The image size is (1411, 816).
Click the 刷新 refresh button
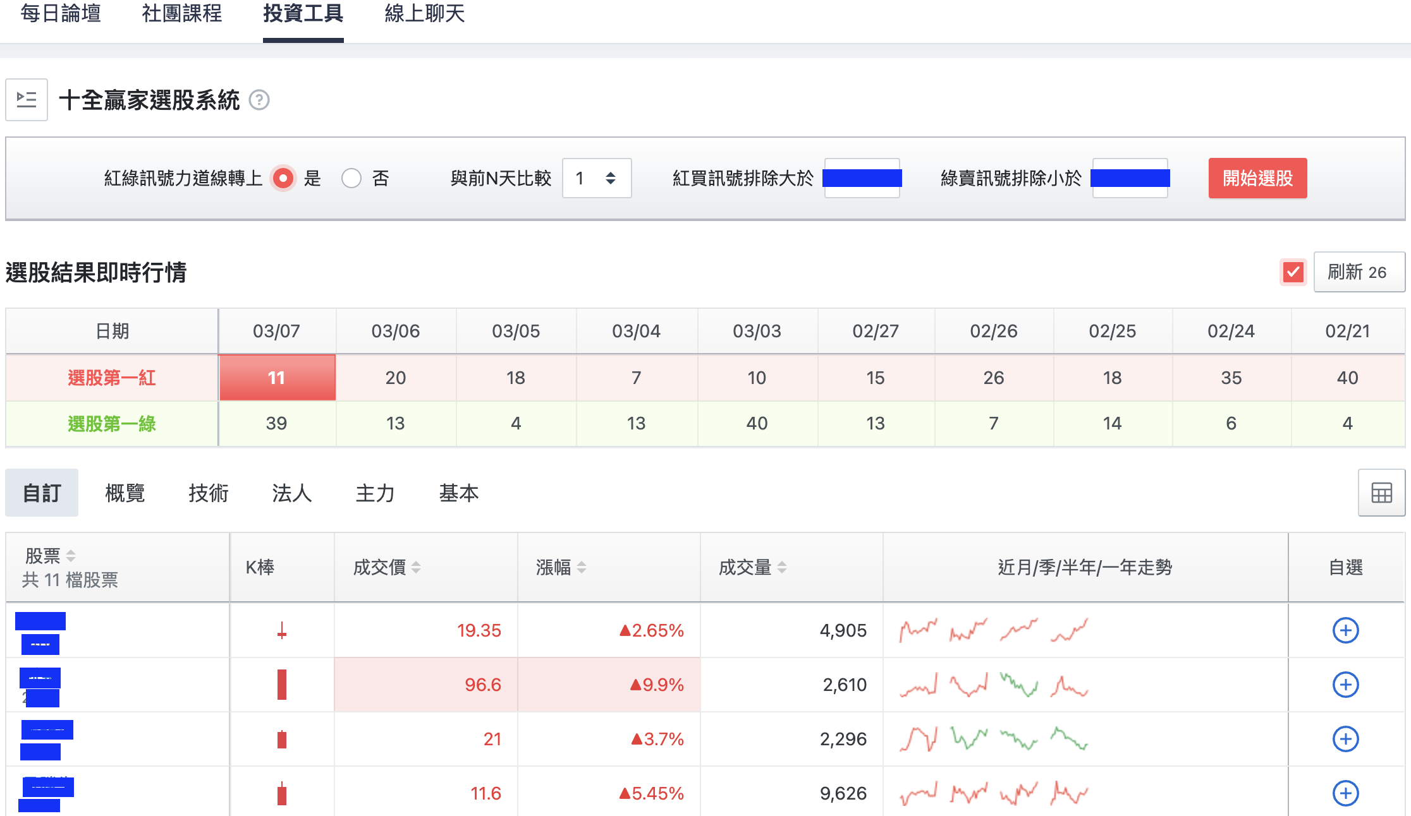point(1359,272)
